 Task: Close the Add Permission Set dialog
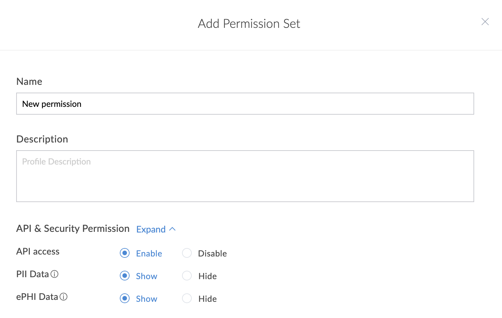pyautogui.click(x=485, y=22)
